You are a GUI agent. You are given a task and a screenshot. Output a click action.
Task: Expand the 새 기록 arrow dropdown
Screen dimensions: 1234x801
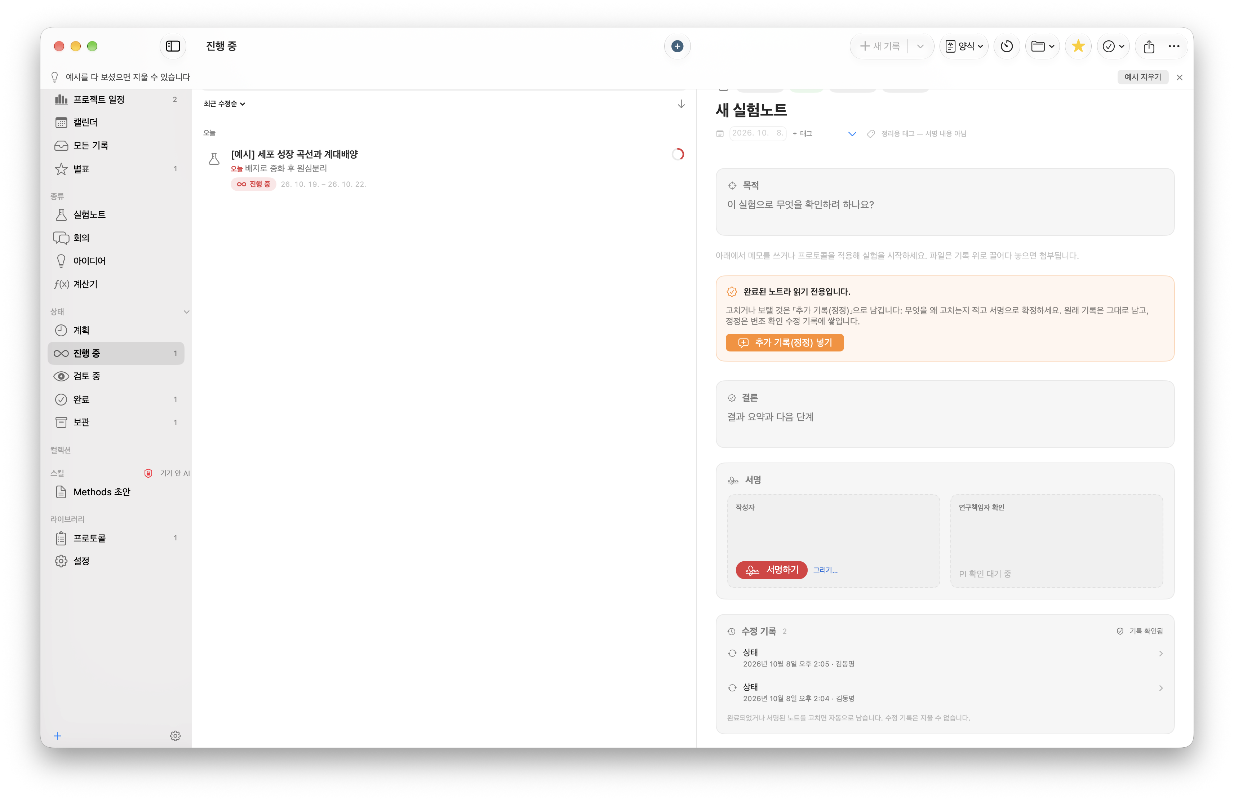pos(920,46)
